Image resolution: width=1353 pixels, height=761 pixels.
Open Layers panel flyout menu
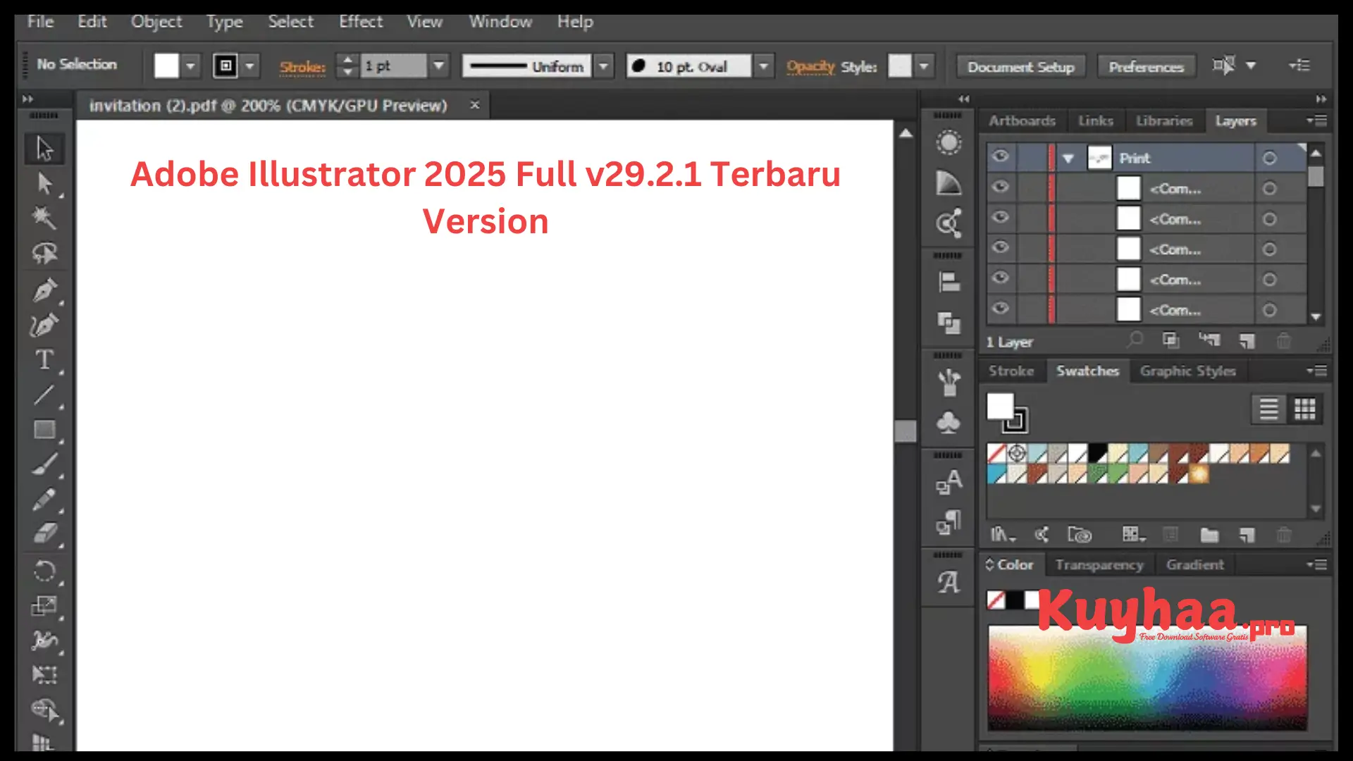pos(1317,120)
